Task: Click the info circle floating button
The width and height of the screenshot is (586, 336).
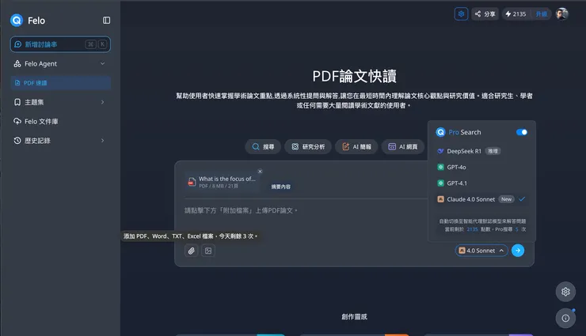Action: tap(565, 318)
